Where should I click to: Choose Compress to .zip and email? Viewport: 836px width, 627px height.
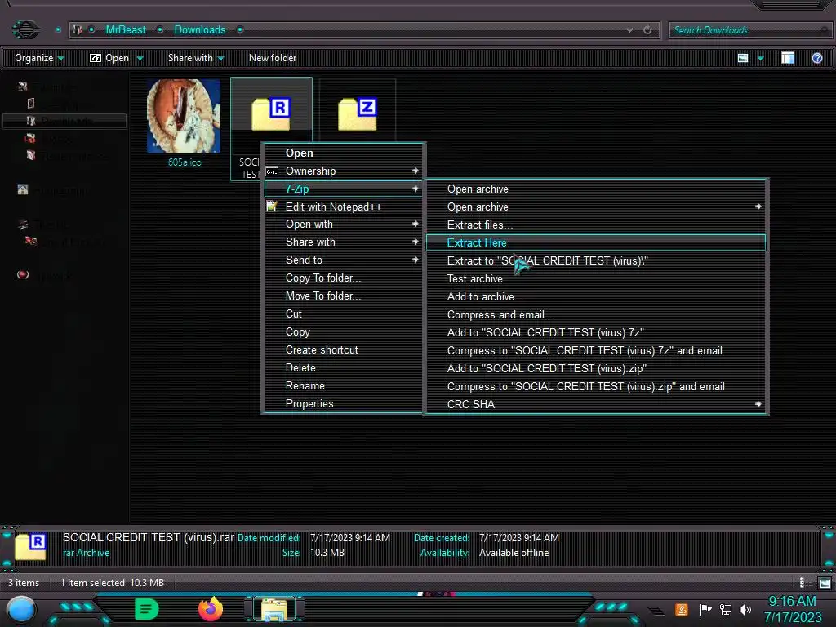tap(596, 386)
